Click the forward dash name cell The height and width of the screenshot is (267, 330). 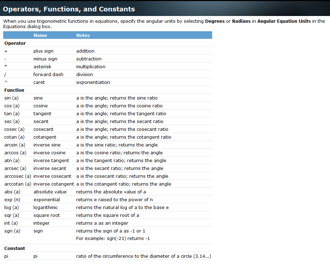click(x=48, y=74)
